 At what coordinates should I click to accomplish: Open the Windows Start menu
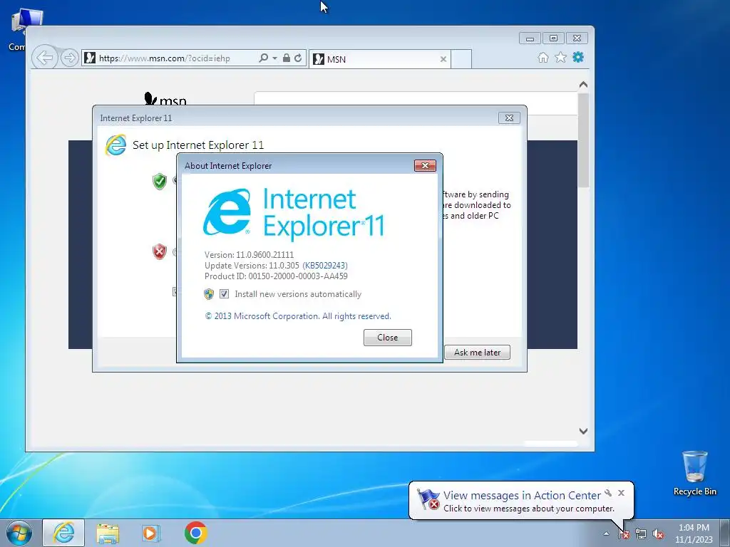click(19, 533)
